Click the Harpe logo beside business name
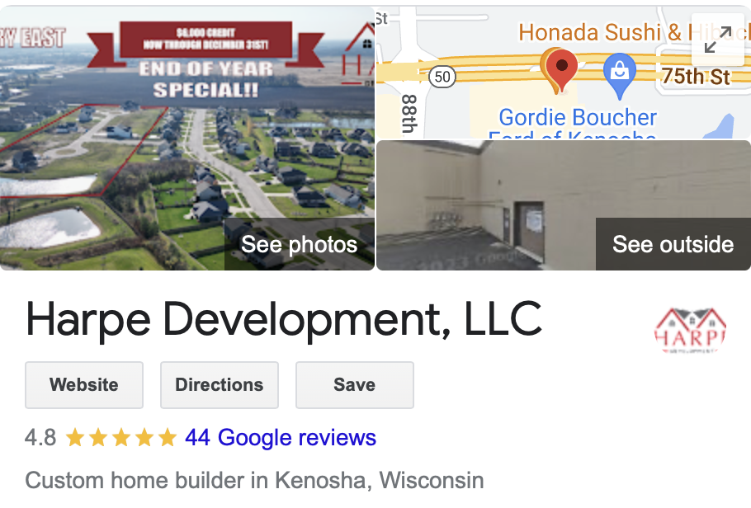The width and height of the screenshot is (751, 508). coord(690,331)
